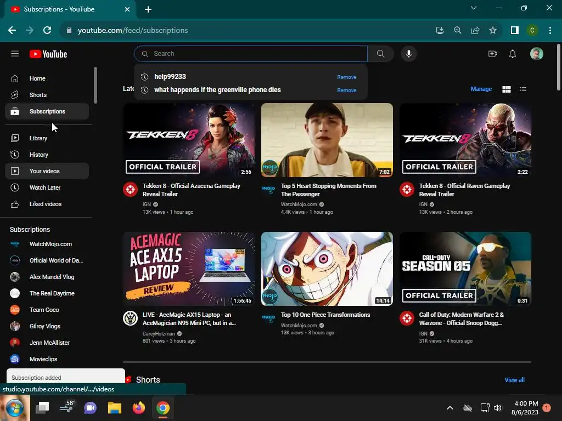Open The Real Daytime subscription

click(x=47, y=294)
